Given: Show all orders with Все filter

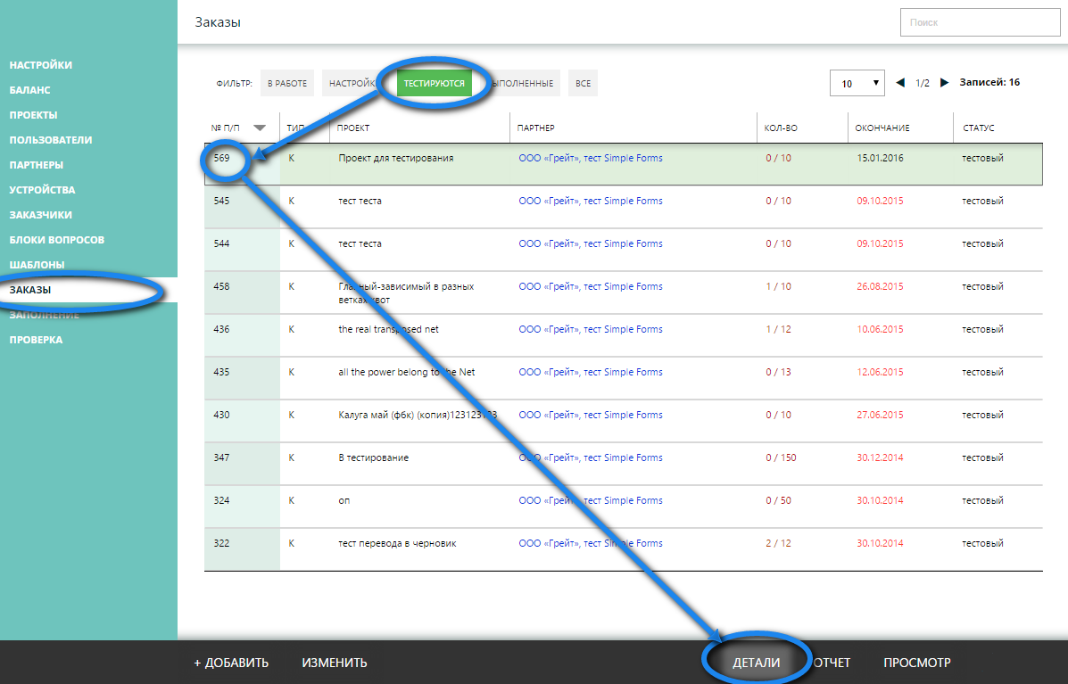Looking at the screenshot, I should pos(583,83).
